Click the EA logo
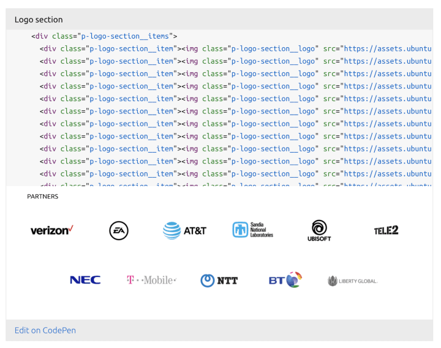Viewport: 441px width, 348px height. coord(119,231)
